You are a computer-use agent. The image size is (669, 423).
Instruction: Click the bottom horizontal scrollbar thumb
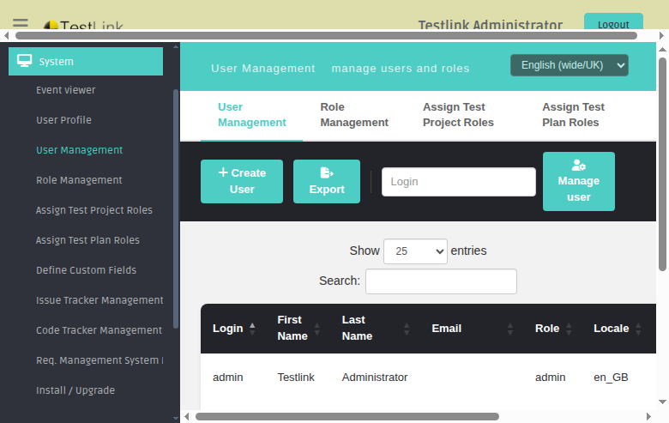point(347,416)
